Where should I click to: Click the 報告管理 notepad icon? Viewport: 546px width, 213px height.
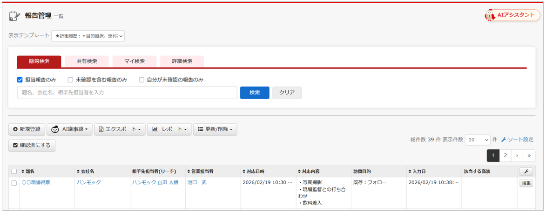[x=14, y=16]
